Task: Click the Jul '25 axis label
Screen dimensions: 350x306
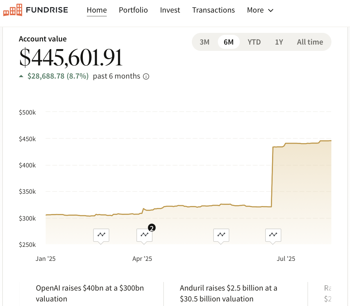Action: pos(286,259)
